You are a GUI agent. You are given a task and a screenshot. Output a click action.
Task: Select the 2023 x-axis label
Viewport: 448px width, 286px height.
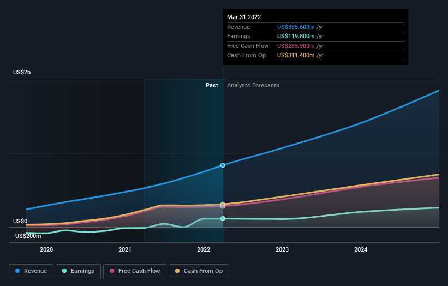point(282,249)
